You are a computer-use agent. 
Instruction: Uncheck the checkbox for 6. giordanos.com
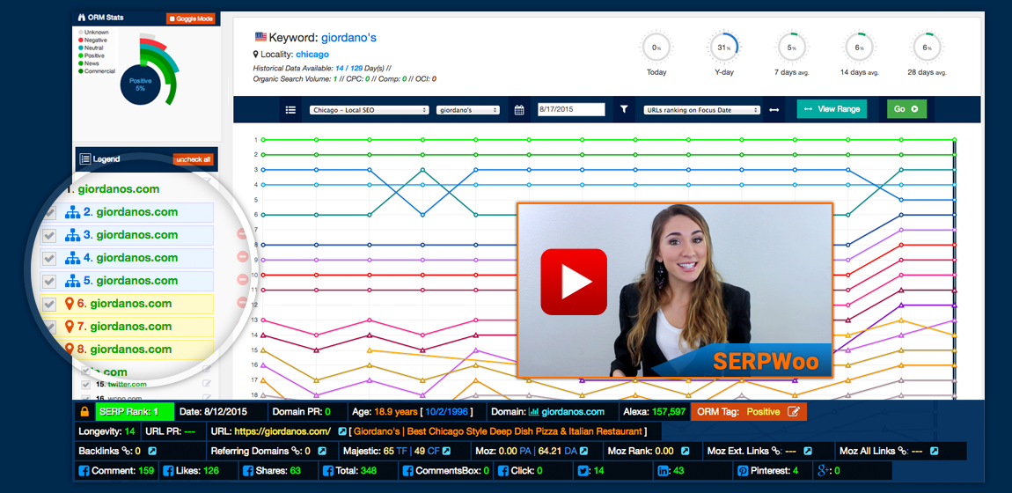point(49,304)
